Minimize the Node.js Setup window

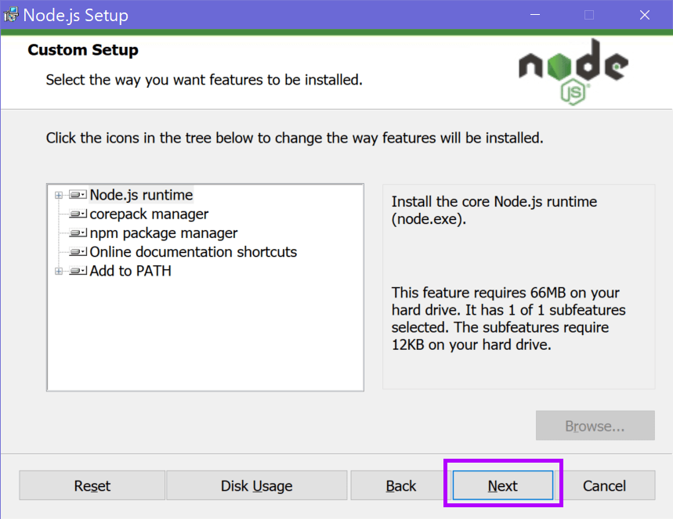click(535, 15)
